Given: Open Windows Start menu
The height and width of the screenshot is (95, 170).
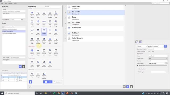Looking at the screenshot, I should tap(2, 93).
